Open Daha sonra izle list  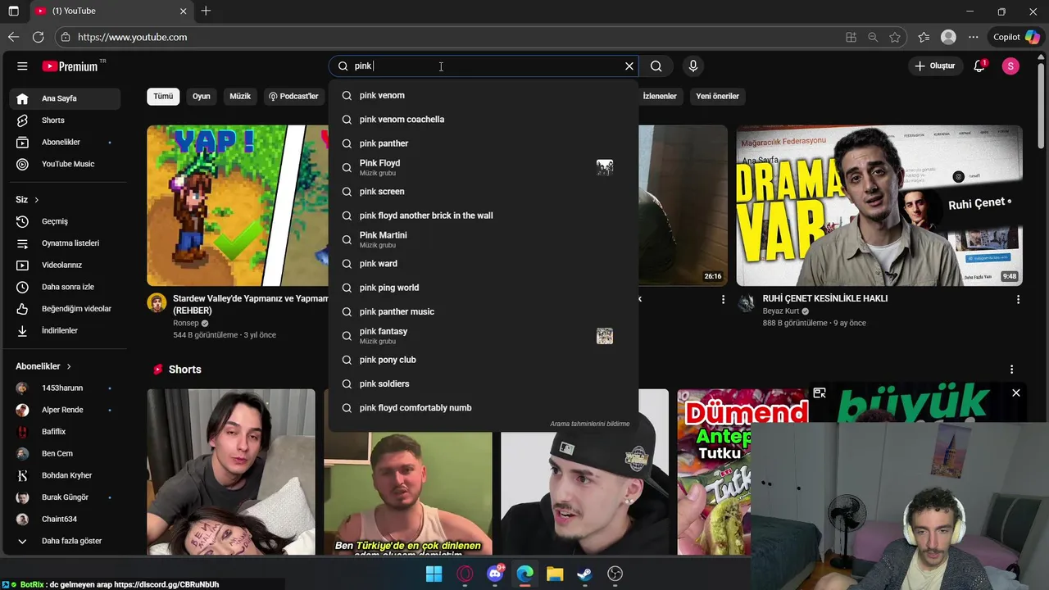coord(66,287)
